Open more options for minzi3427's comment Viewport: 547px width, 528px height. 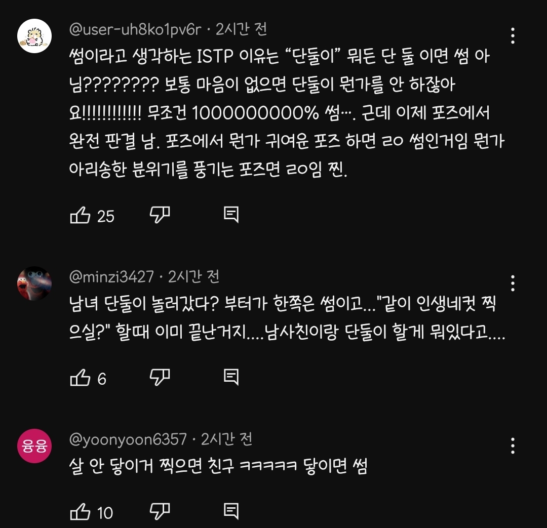point(513,283)
